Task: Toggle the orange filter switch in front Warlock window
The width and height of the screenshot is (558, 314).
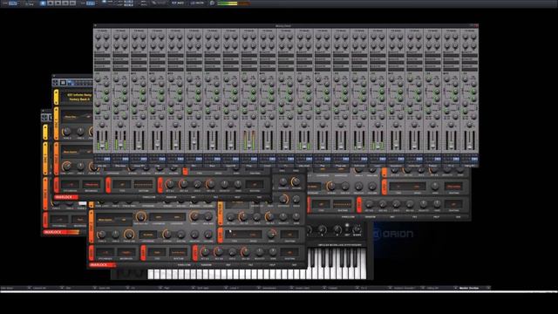Action: 221,214
